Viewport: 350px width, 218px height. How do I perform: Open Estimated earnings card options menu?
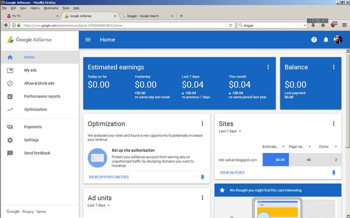pos(268,67)
